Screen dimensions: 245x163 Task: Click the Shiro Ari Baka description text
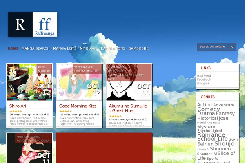coord(29,121)
